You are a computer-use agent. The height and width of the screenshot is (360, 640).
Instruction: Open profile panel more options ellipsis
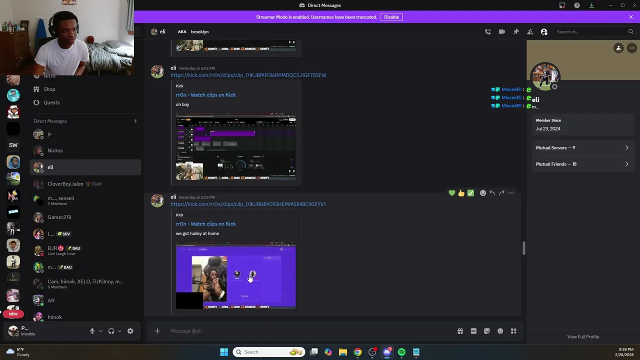pos(632,48)
